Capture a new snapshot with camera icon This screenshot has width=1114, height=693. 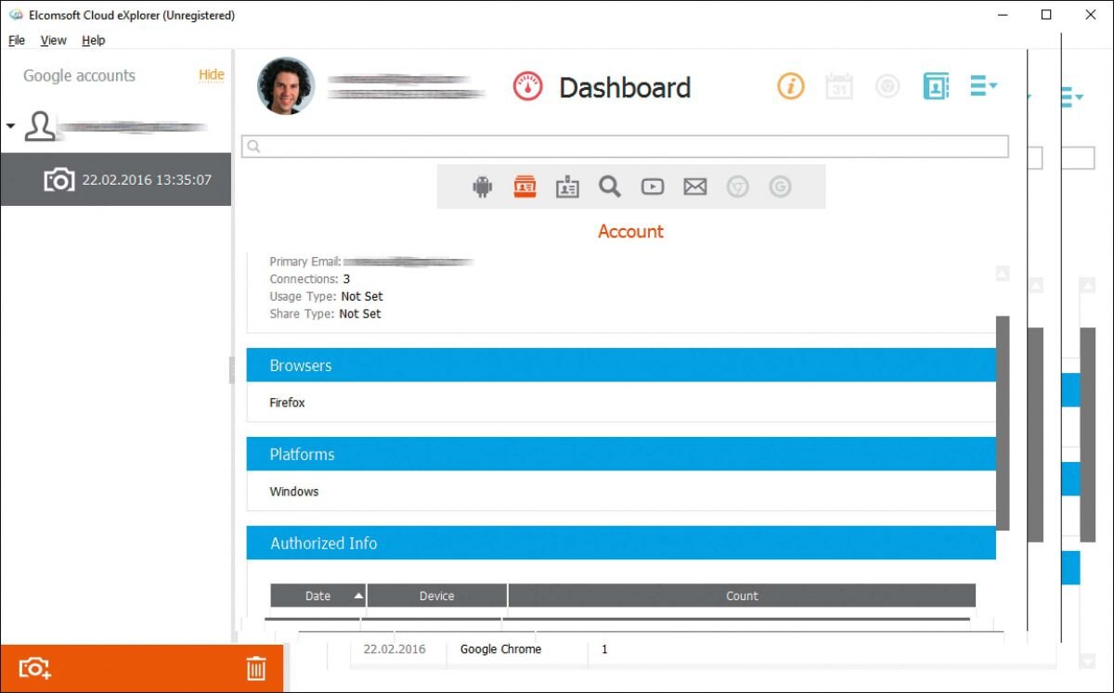coord(33,668)
